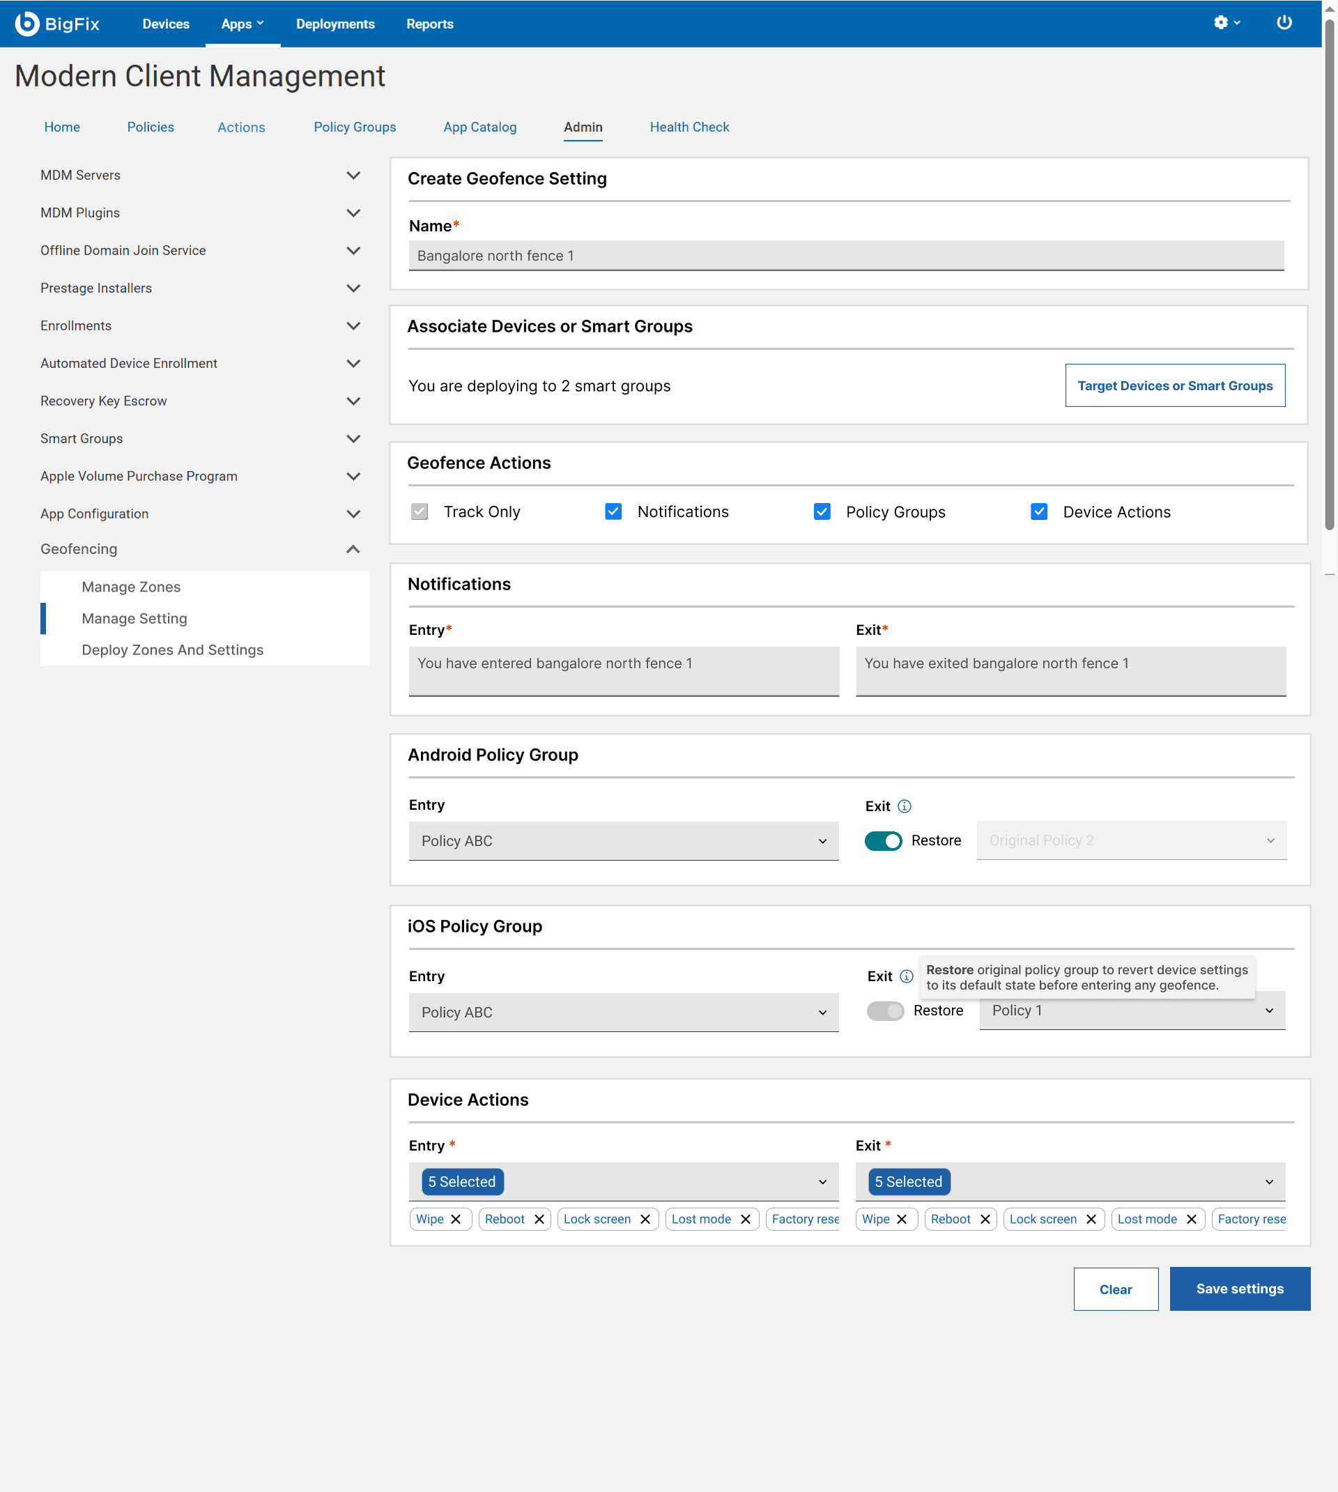Remove Wipe chip from Entry actions
Screen dimensions: 1338x1492
tap(456, 1219)
